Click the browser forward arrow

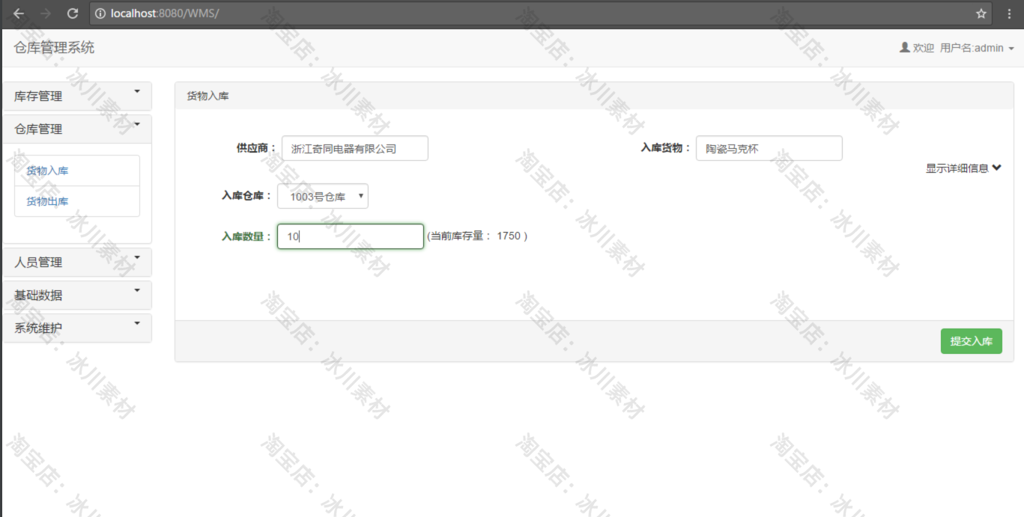(46, 13)
